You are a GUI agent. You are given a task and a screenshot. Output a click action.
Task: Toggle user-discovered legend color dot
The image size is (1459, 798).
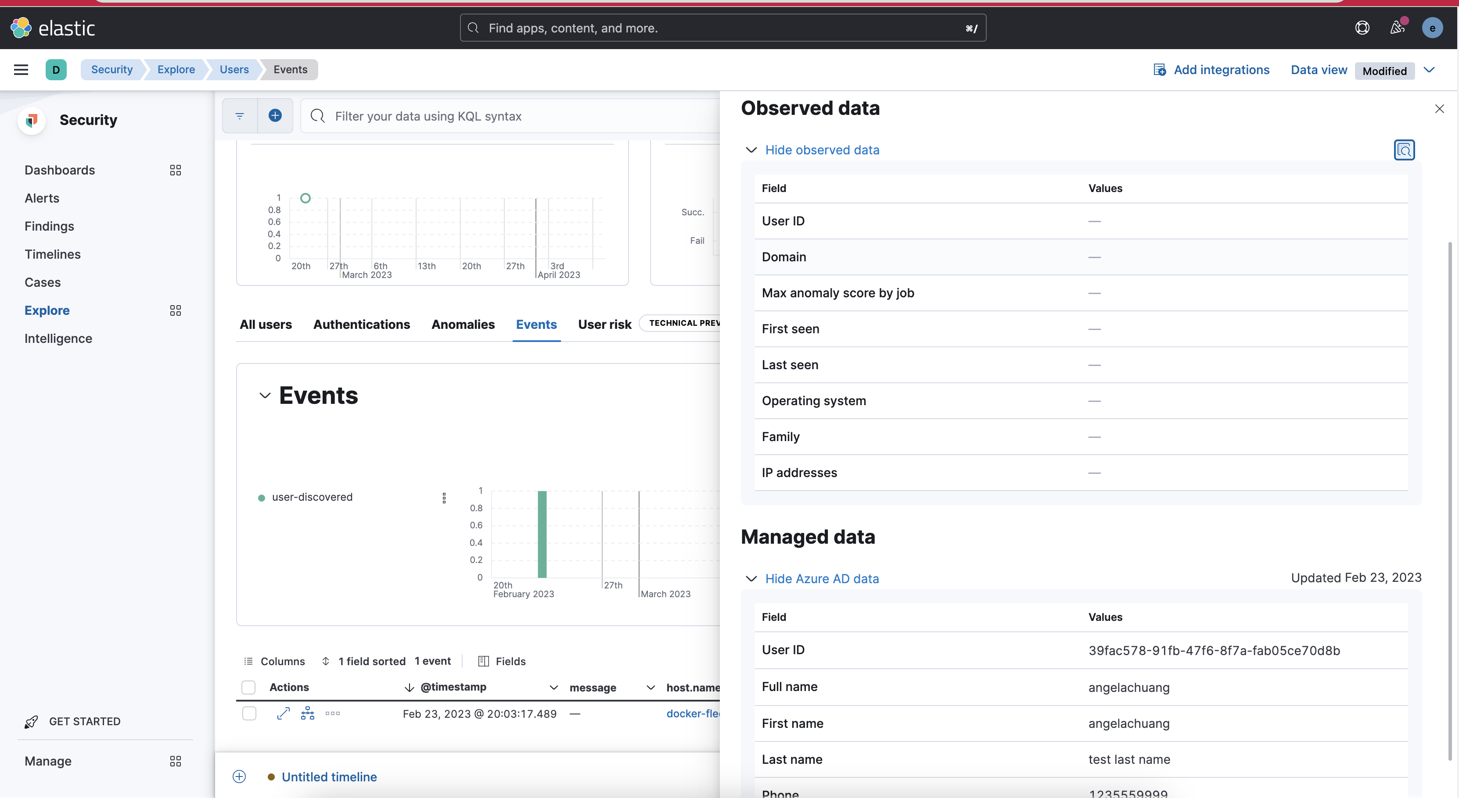[262, 498]
